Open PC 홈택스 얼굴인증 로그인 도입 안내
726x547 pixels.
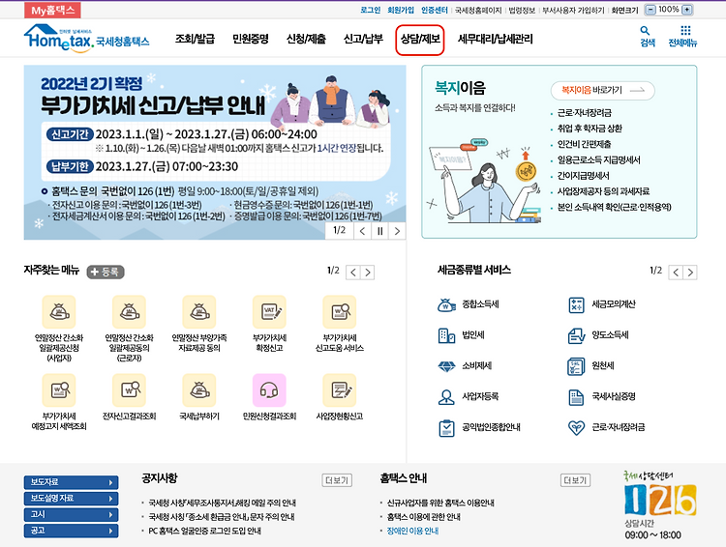[x=204, y=531]
